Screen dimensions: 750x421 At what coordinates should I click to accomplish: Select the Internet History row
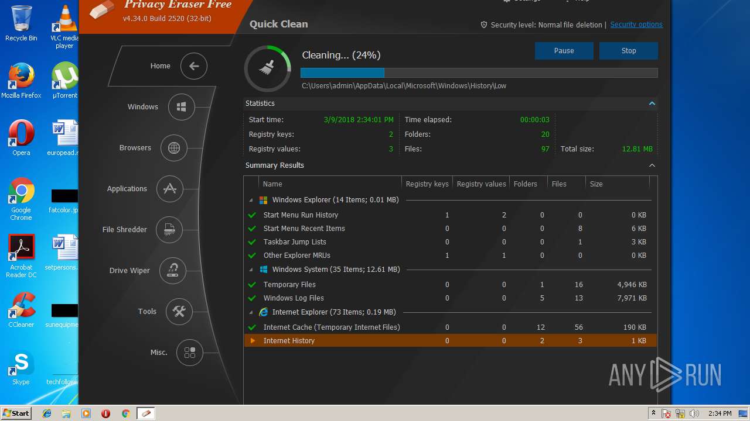pyautogui.click(x=450, y=341)
